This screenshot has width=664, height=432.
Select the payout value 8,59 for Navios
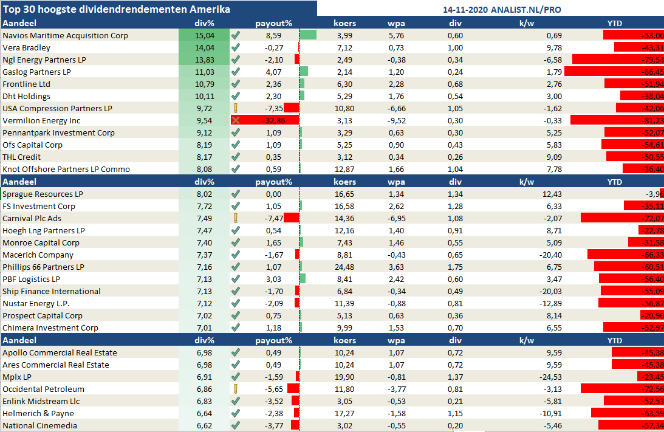coord(273,36)
